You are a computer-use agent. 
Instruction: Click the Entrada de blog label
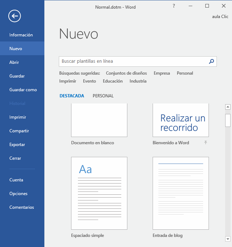(x=167, y=235)
